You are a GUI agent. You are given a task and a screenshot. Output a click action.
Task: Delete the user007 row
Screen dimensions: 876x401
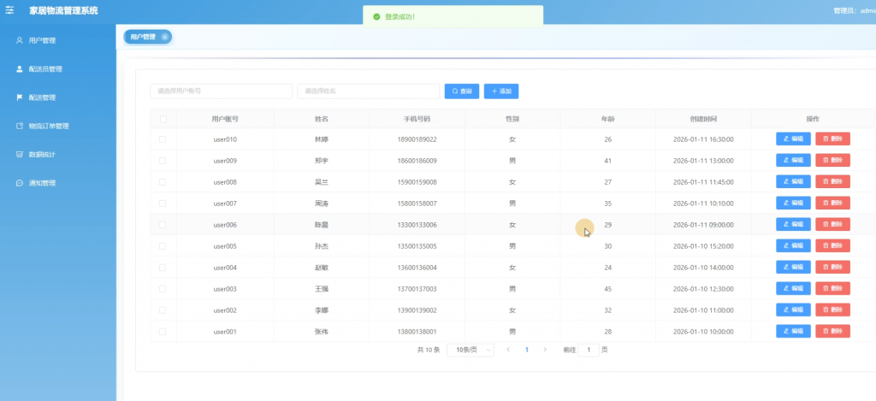tap(832, 203)
